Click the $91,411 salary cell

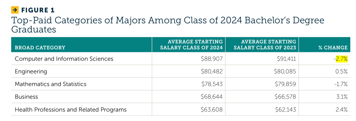point(285,59)
